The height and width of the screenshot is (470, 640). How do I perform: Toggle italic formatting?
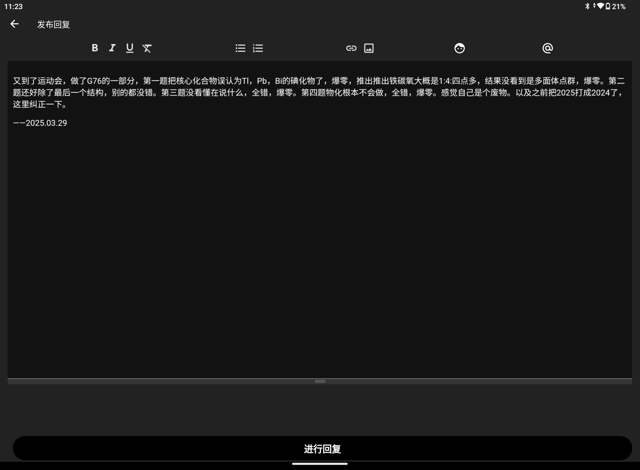112,48
